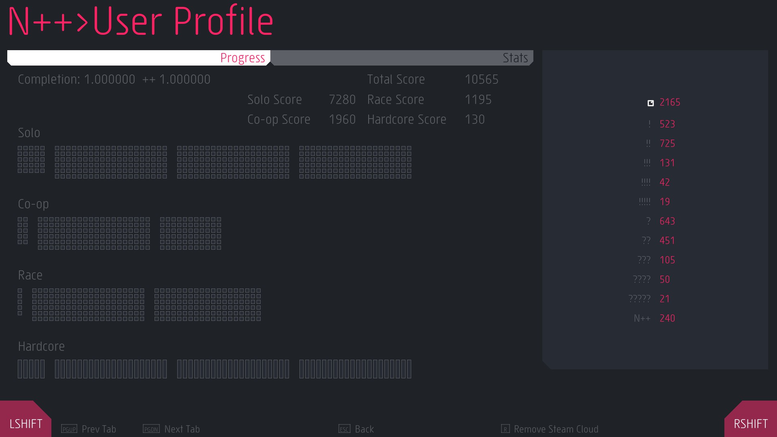Click the R key icon
This screenshot has height=437, width=777.
[x=505, y=429]
